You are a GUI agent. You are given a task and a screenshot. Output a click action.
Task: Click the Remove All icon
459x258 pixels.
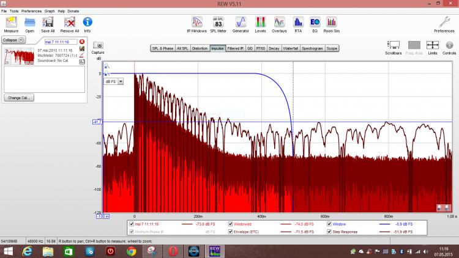point(69,22)
